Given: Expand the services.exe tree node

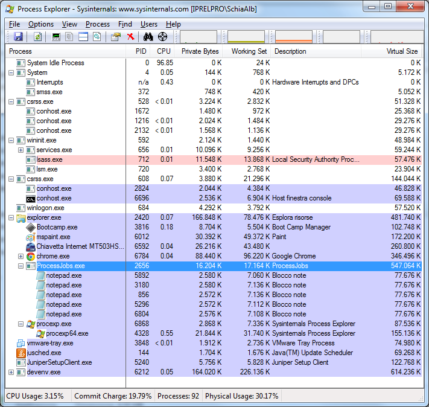Looking at the screenshot, I should tap(21, 150).
